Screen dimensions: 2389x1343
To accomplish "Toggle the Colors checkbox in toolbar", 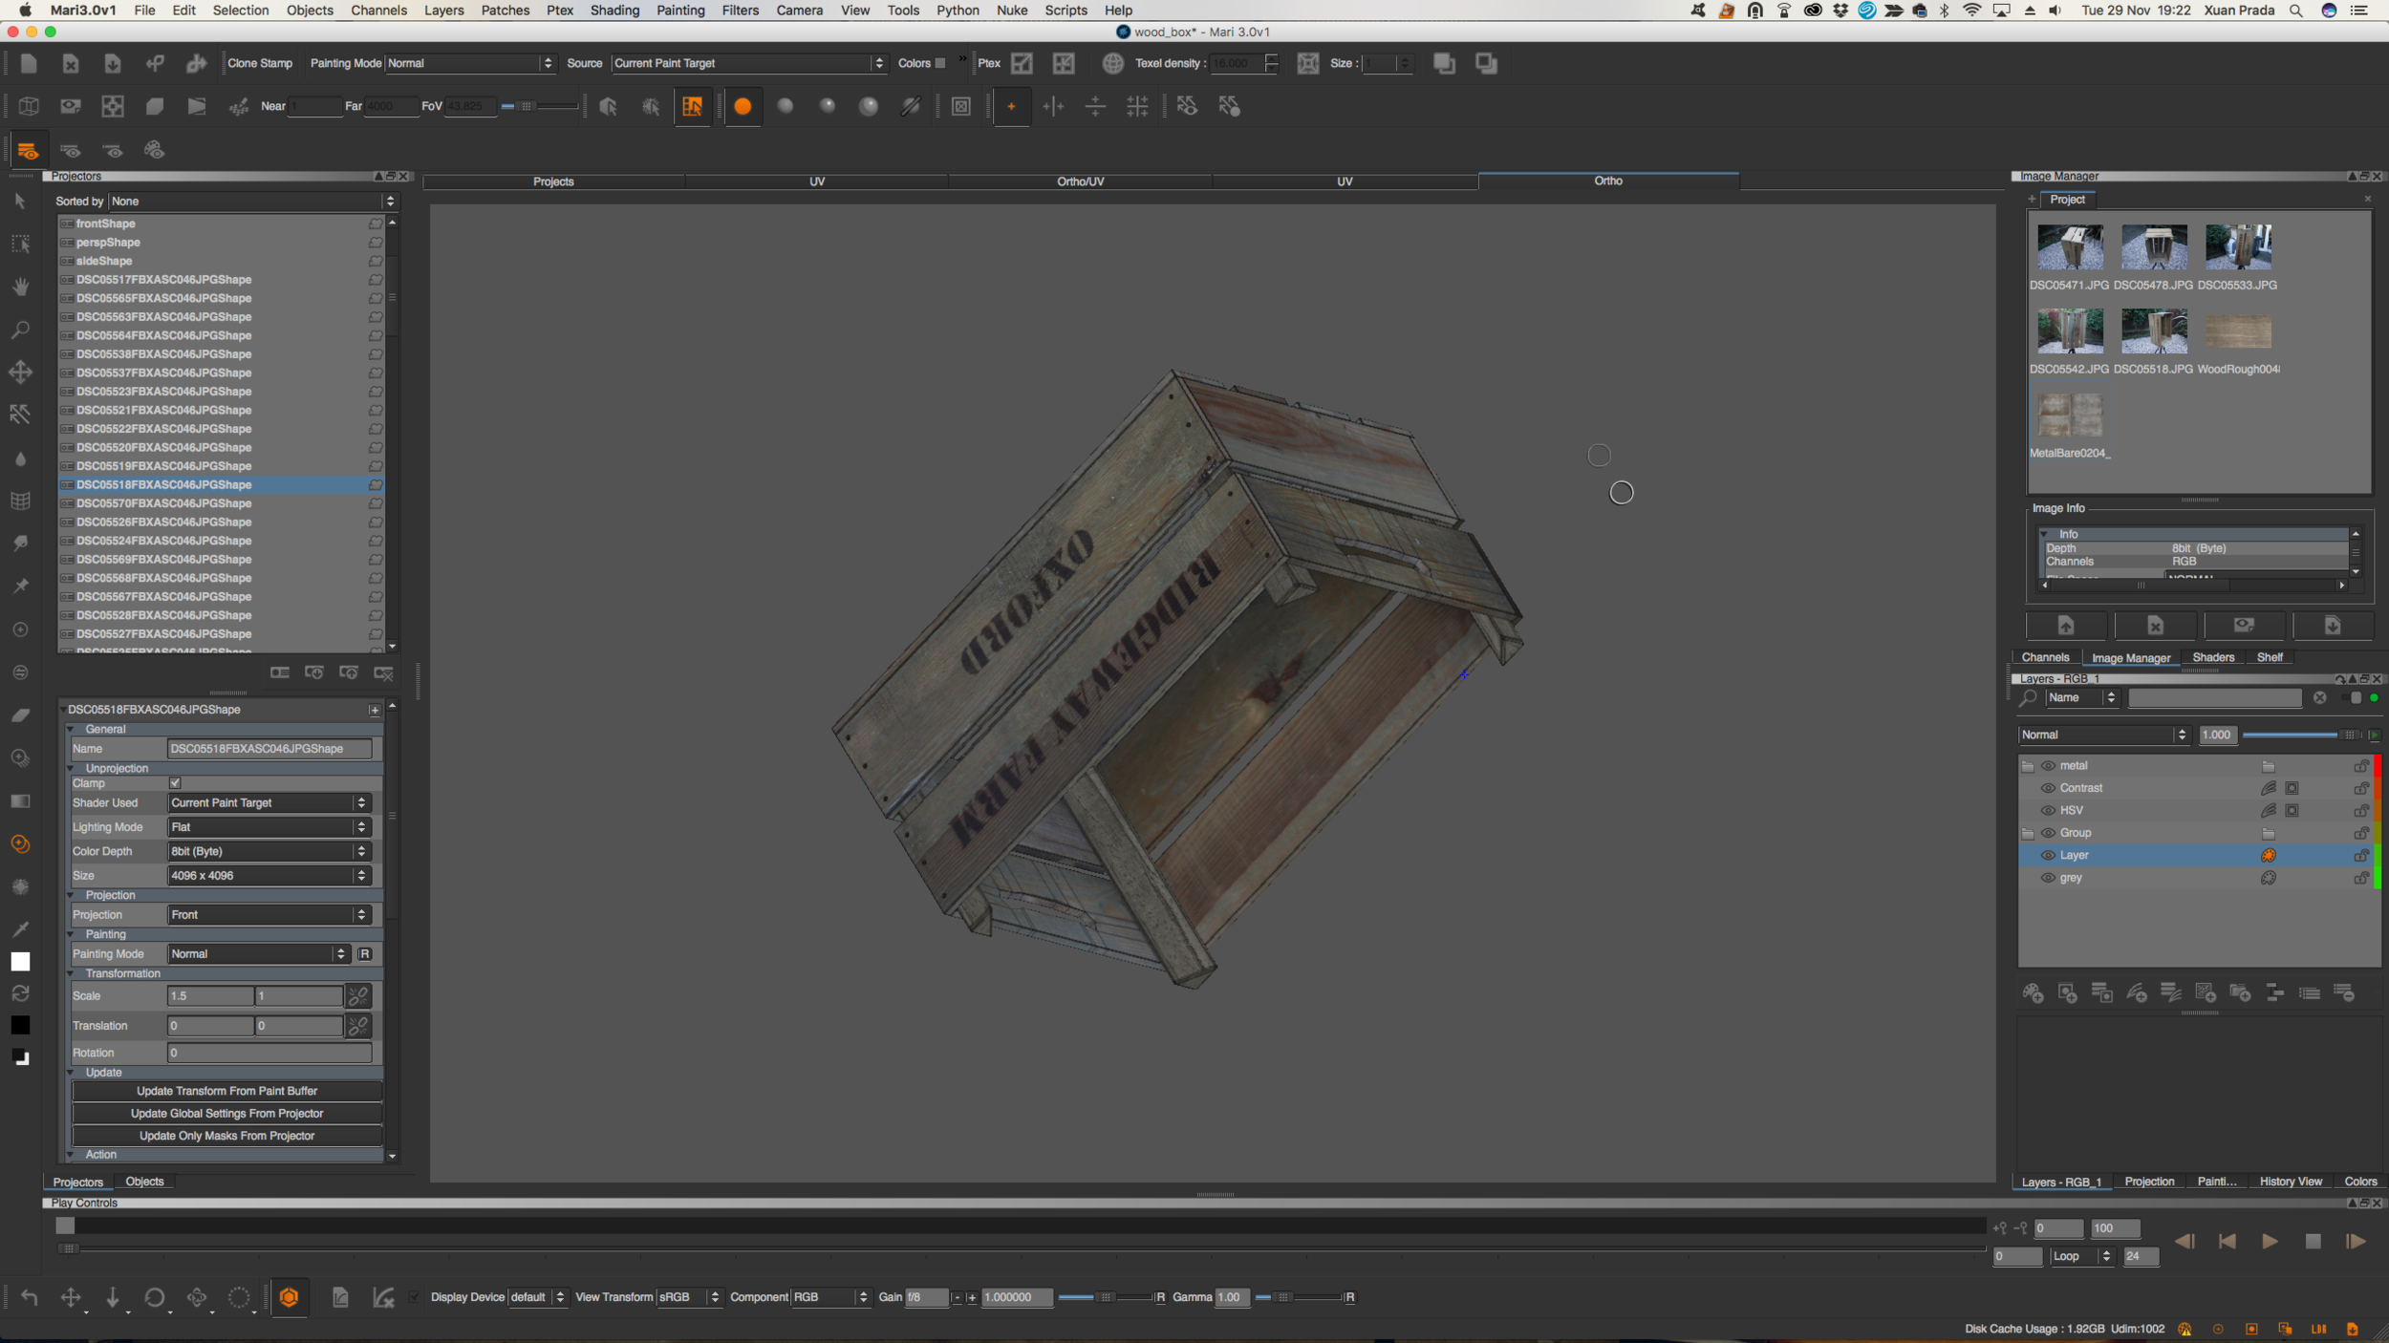I will tap(940, 63).
